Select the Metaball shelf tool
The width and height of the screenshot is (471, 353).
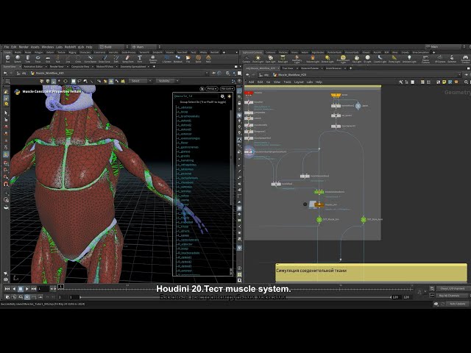[x=178, y=59]
